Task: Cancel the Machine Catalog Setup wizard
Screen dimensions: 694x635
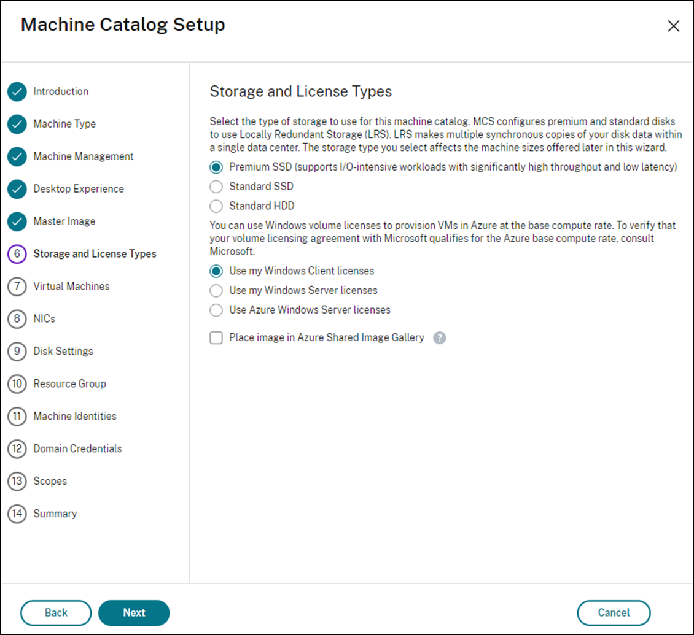Action: pos(614,612)
